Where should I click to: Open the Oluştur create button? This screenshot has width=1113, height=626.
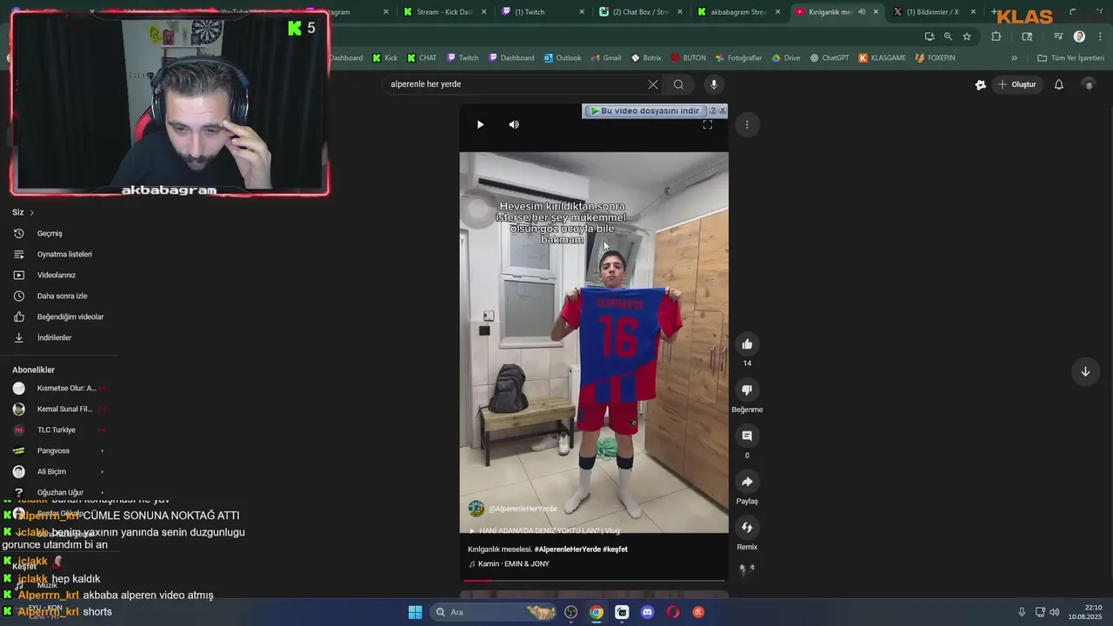click(x=1017, y=84)
